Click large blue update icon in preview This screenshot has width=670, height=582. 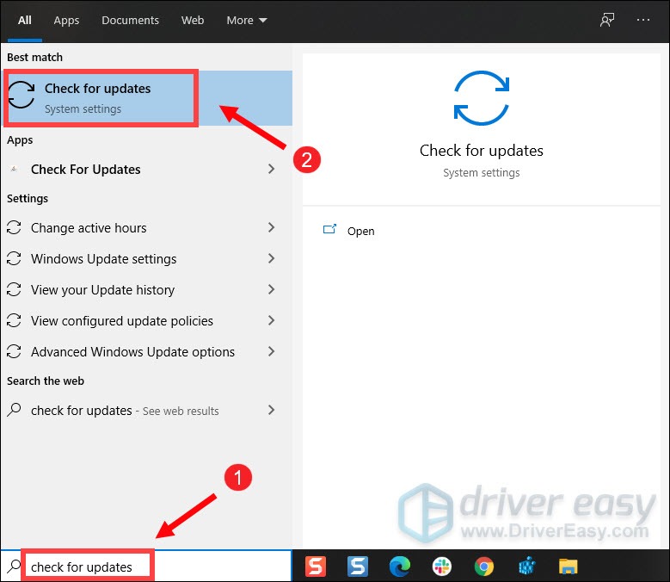[x=481, y=98]
